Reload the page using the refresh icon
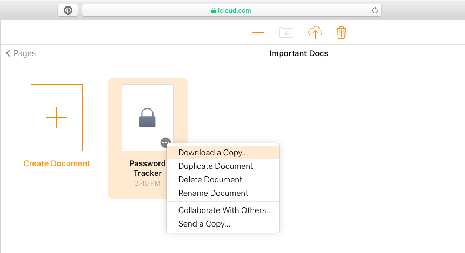The image size is (465, 253). point(375,10)
